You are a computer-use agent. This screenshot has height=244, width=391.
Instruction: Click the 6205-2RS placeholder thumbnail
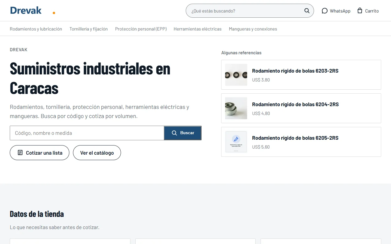[x=236, y=142]
